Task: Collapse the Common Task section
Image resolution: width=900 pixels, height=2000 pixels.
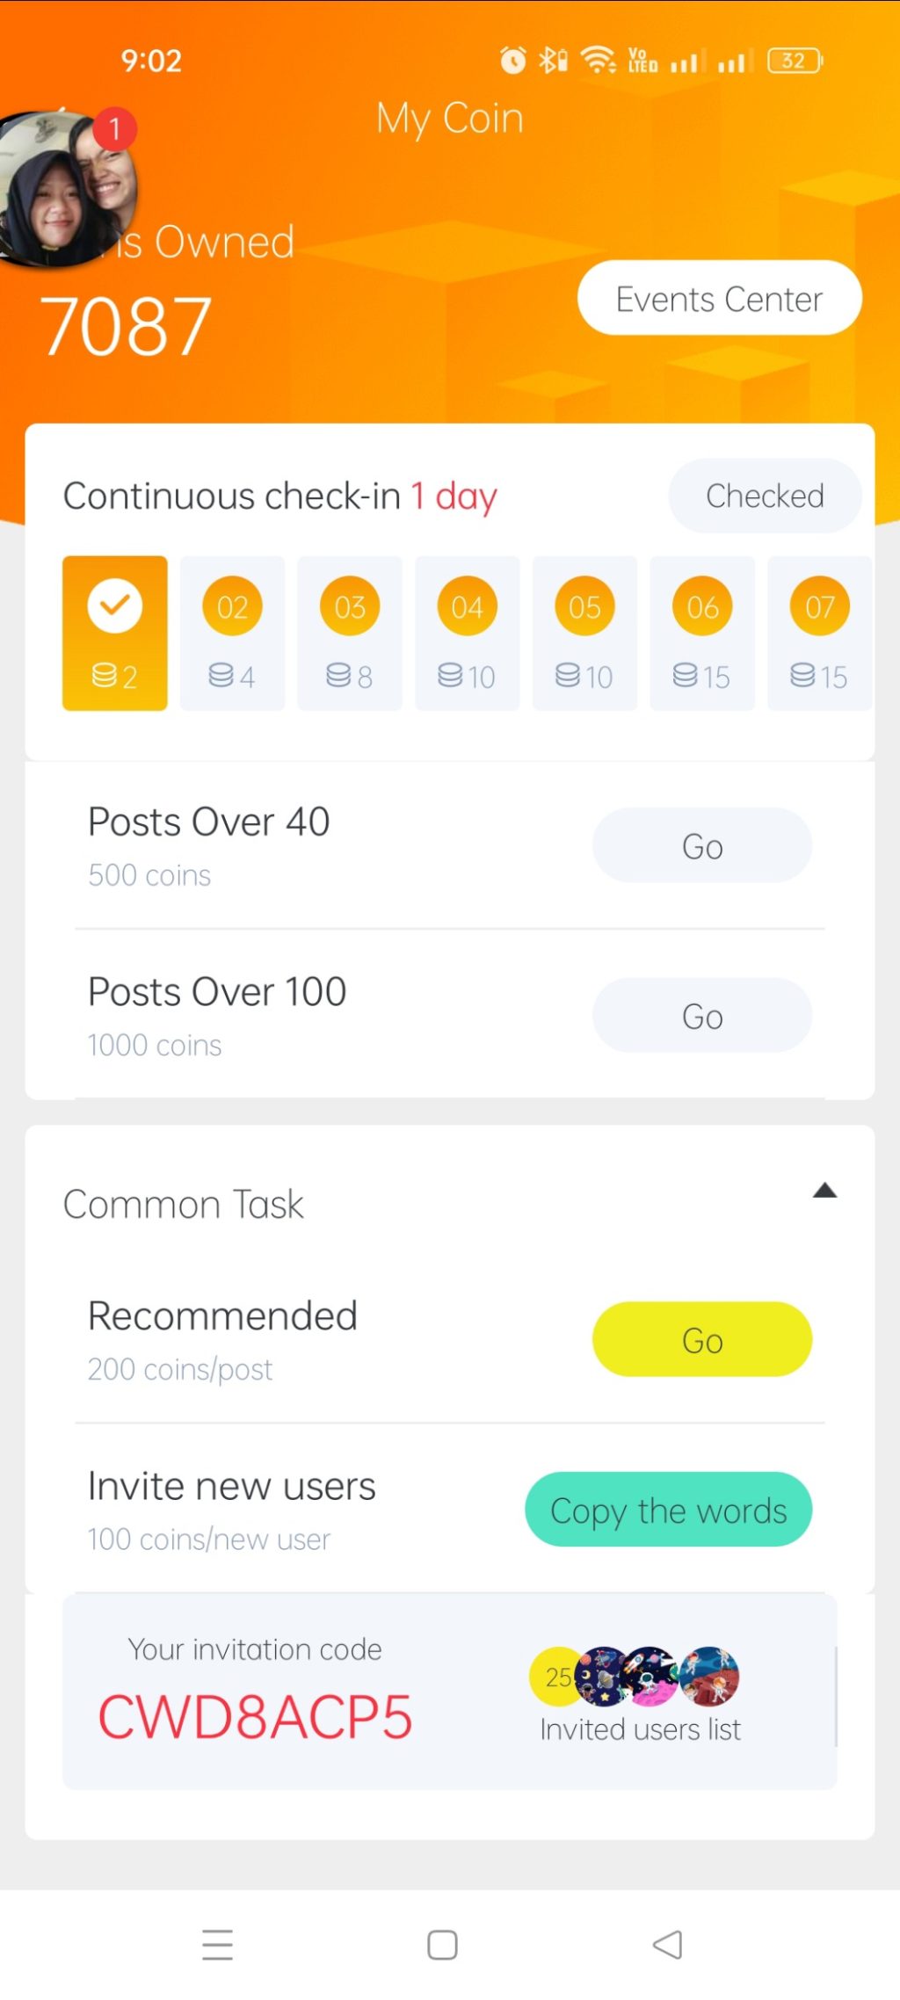Action: click(824, 1192)
